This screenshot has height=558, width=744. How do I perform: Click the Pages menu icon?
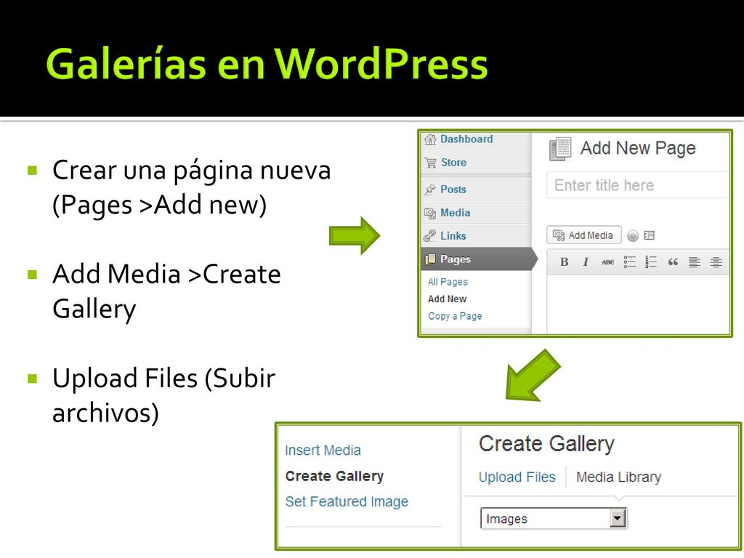pyautogui.click(x=430, y=259)
